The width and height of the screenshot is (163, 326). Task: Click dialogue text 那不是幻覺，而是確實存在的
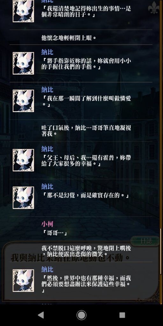pos(85,196)
